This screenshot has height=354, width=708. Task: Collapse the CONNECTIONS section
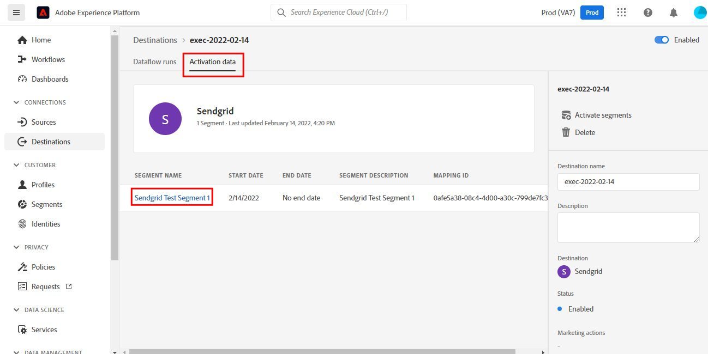[x=16, y=102]
